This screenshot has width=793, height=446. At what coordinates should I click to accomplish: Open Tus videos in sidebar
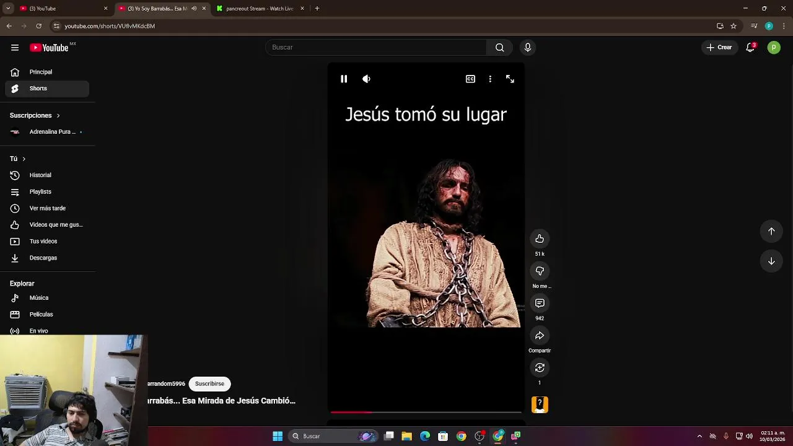tap(47, 242)
